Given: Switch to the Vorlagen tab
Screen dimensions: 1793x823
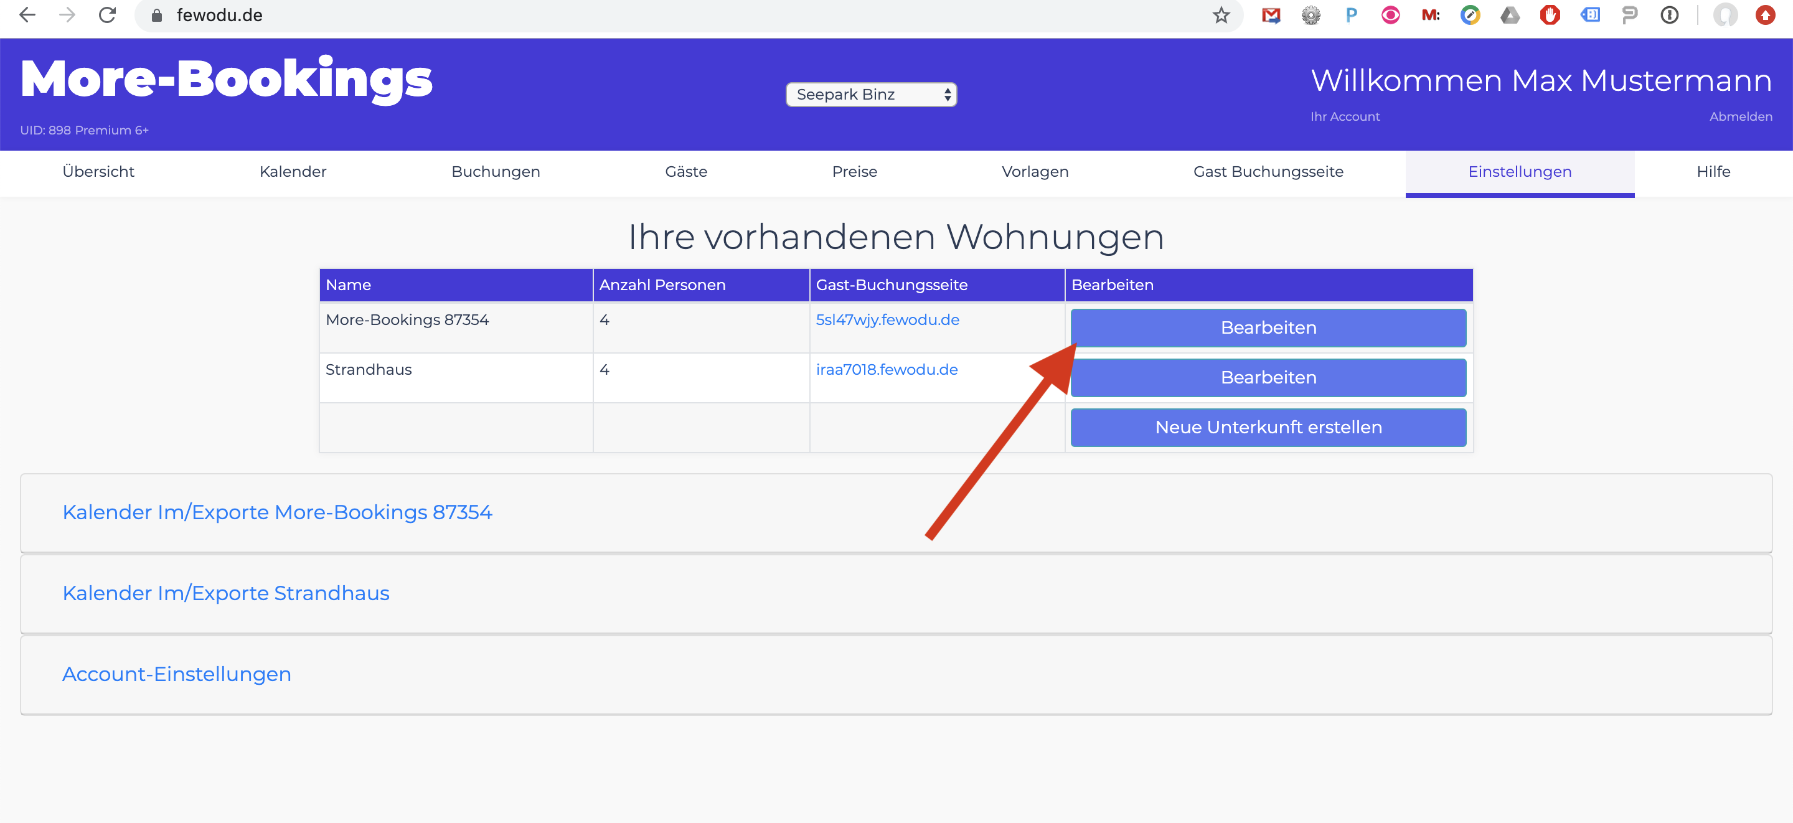Looking at the screenshot, I should (x=1034, y=171).
